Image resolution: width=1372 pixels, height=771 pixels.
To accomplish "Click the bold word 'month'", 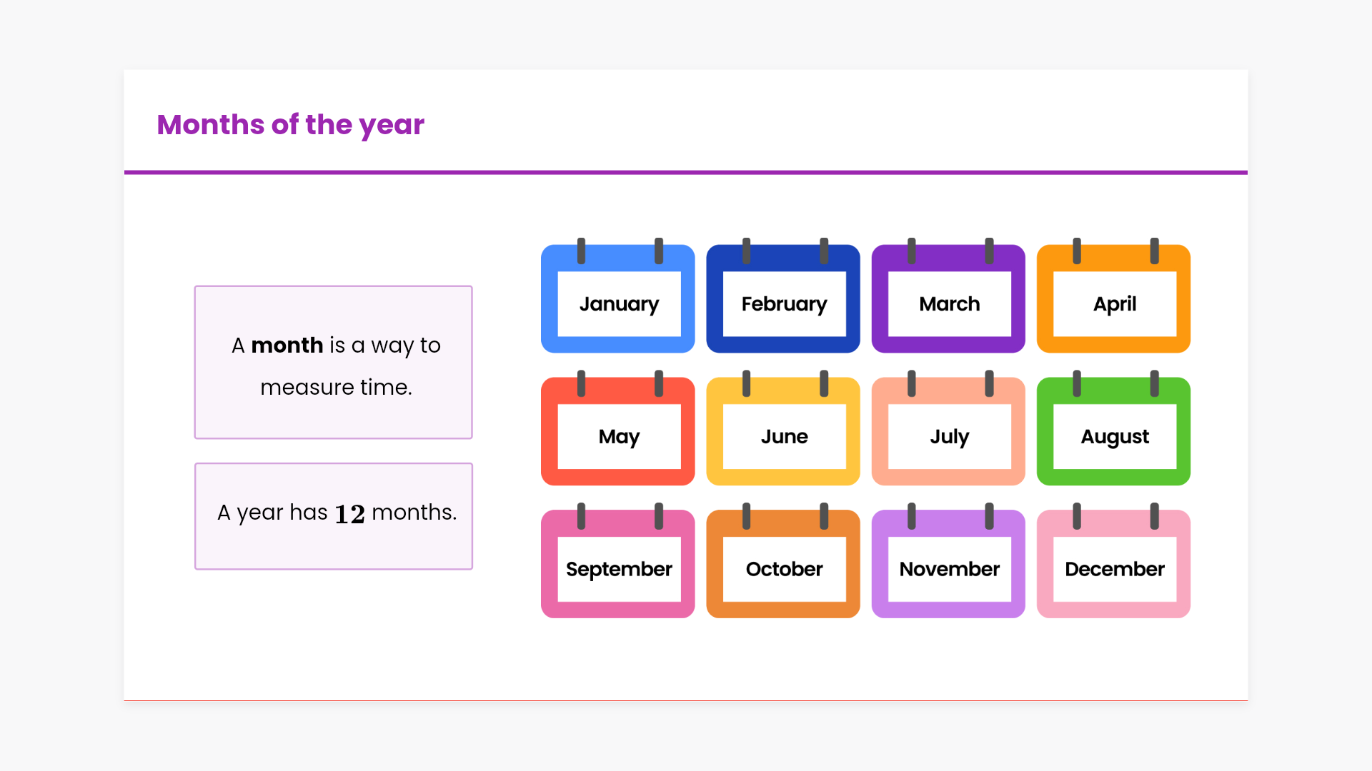I will (287, 346).
